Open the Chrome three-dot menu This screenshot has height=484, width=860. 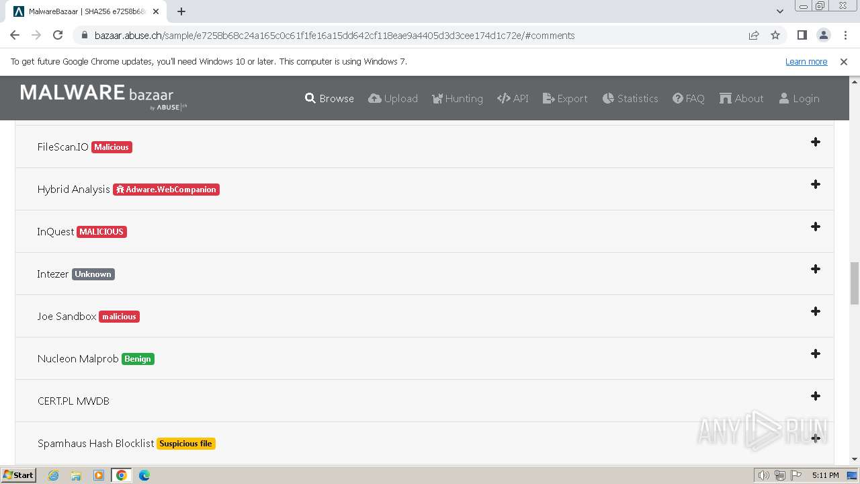[845, 36]
